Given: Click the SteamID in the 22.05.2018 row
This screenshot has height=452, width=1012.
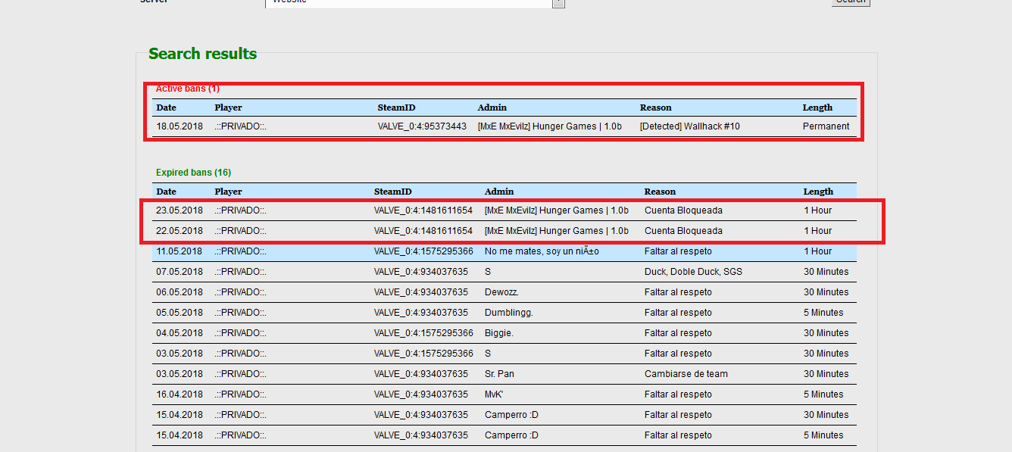Looking at the screenshot, I should 423,231.
